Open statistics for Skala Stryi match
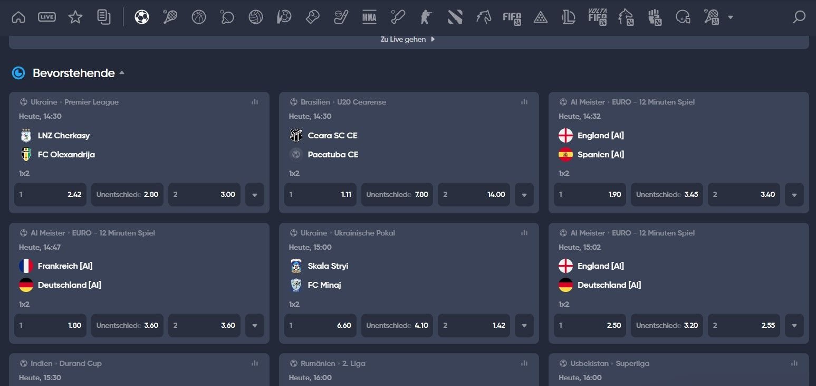The image size is (816, 386). [x=524, y=233]
